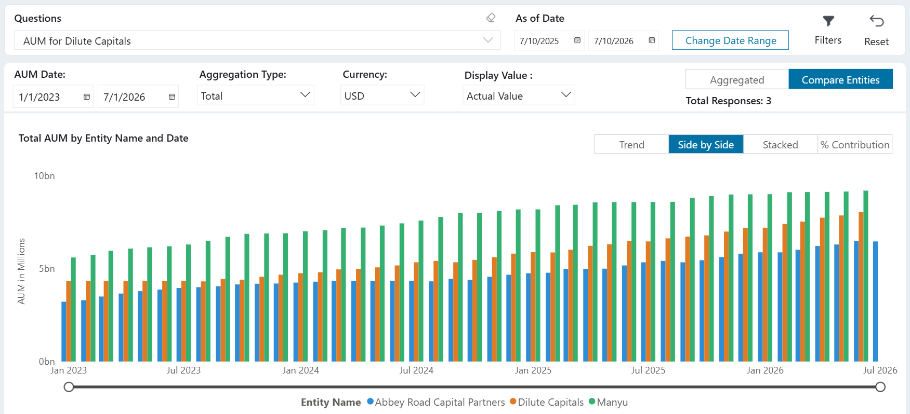Open the Aggregation Type Total dropdown
Image resolution: width=910 pixels, height=414 pixels.
[x=256, y=95]
